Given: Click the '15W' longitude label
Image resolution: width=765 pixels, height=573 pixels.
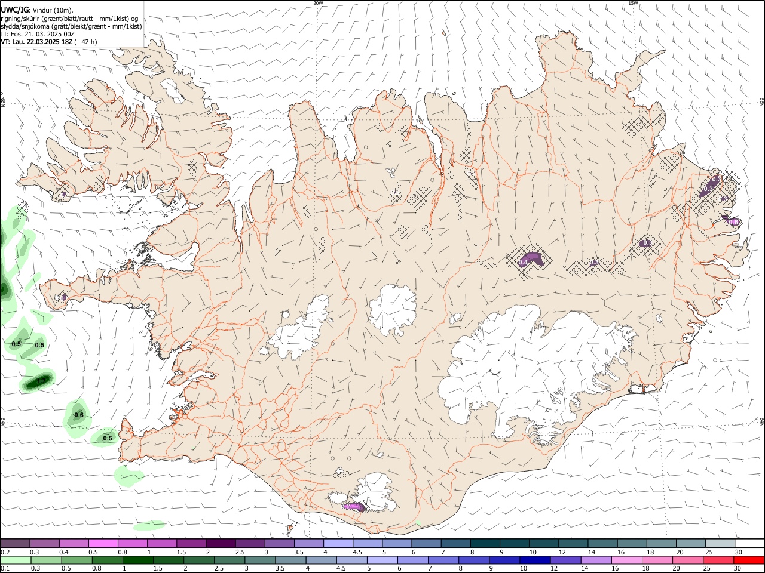Looking at the screenshot, I should [x=634, y=3].
